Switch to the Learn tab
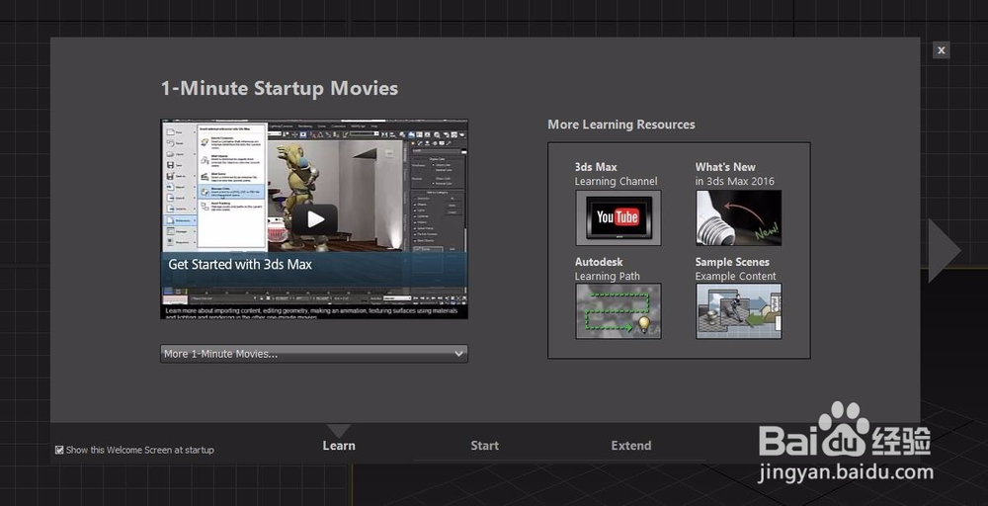 coord(339,446)
